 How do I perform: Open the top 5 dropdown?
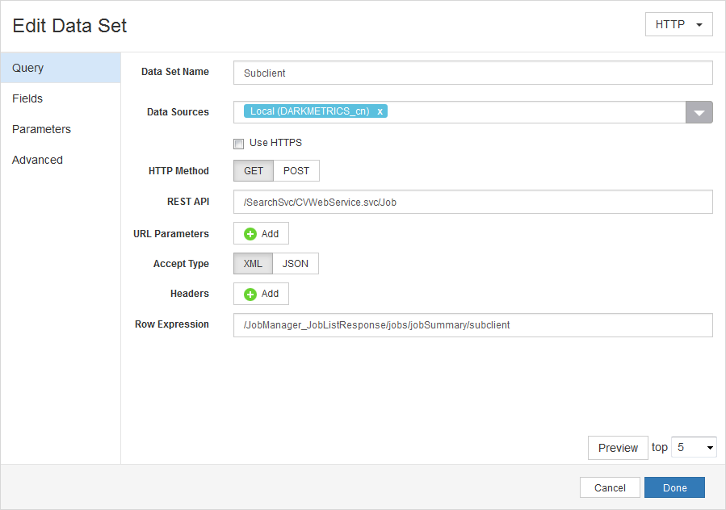pos(694,447)
